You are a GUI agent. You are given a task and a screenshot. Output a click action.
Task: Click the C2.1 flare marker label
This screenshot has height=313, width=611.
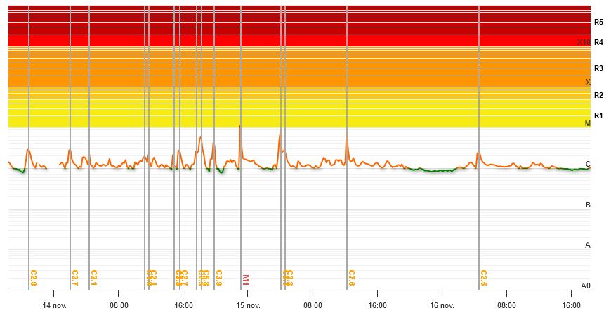click(93, 279)
